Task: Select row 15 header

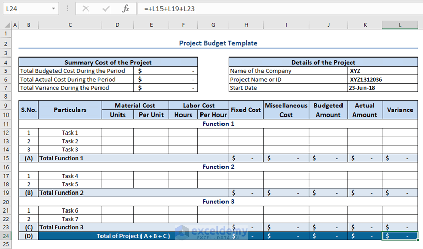Action: click(6, 158)
